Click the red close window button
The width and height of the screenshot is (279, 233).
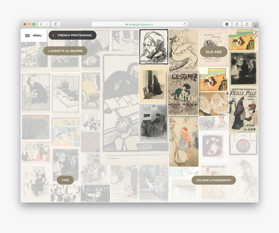coord(25,24)
